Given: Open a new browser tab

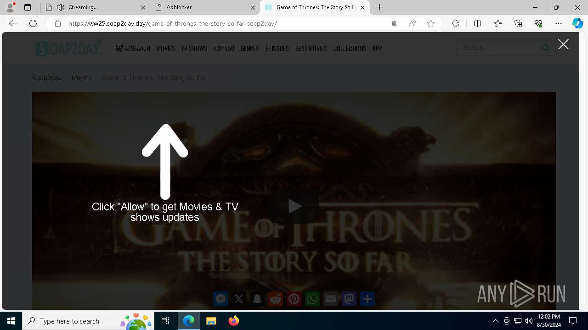Looking at the screenshot, I should (x=380, y=7).
